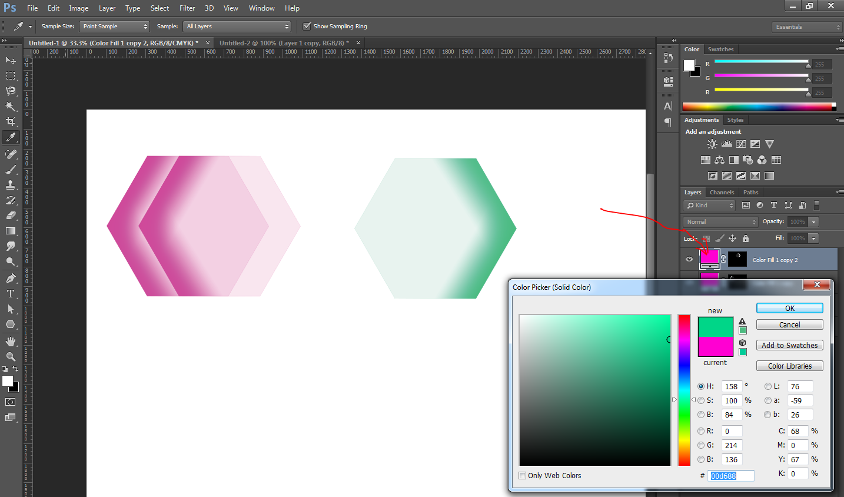Filter layers by type layers icon
The image size is (844, 497).
tap(774, 206)
